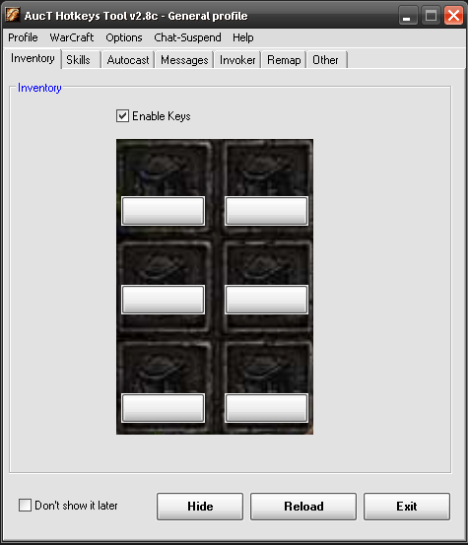The image size is (469, 545).
Task: Switch to the Autocast tab
Action: click(x=128, y=60)
